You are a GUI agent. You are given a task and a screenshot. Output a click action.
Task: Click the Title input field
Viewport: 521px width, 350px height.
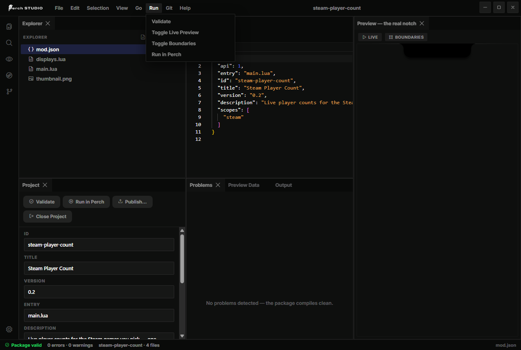pos(99,268)
